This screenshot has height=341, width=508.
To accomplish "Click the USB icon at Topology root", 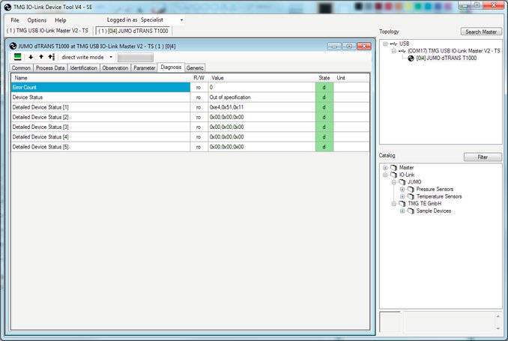I will pyautogui.click(x=393, y=43).
